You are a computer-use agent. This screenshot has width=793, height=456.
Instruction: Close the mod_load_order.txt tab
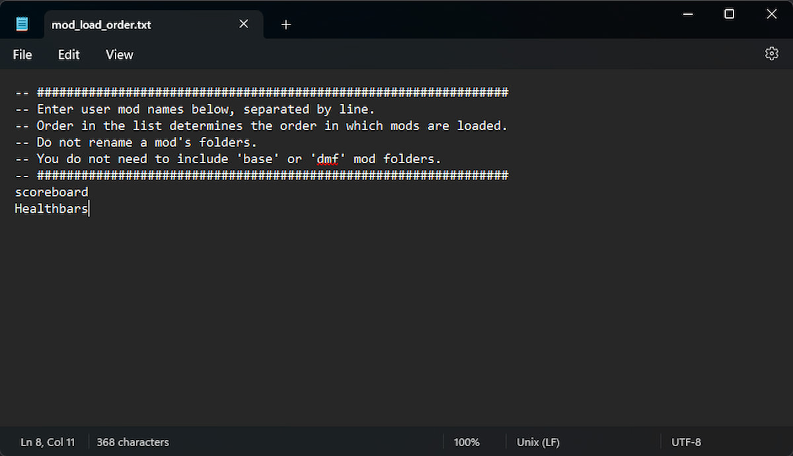coord(244,24)
